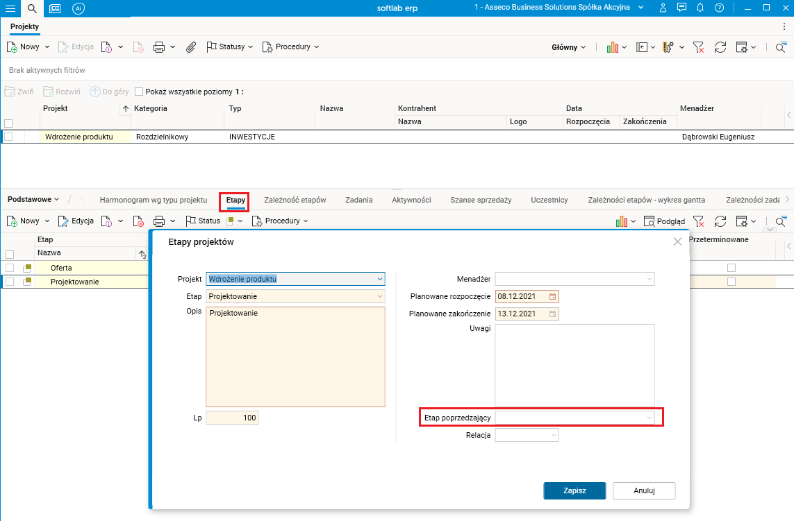Click the attachment paperclip icon

click(x=190, y=47)
